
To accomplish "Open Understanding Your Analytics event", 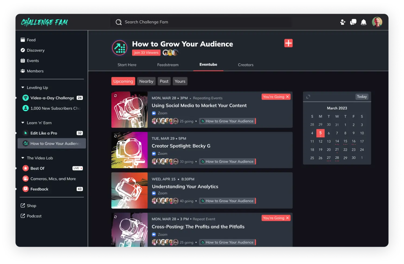I will 185,187.
